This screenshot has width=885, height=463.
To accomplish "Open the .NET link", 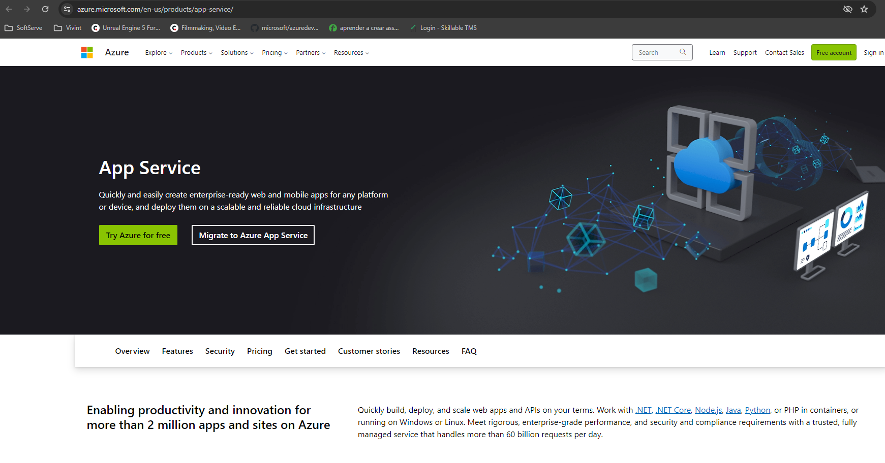I will [x=644, y=410].
